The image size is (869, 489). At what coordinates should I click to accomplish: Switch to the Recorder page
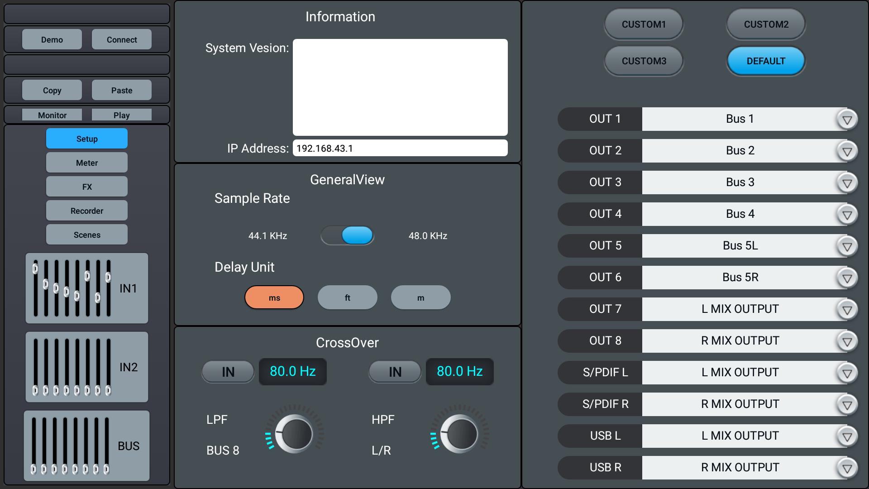click(x=87, y=211)
